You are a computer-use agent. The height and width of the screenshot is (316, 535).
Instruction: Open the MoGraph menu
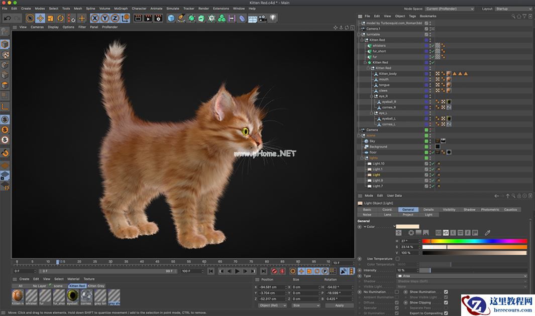point(121,9)
